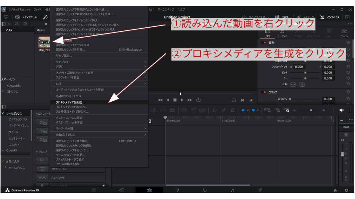Play the viewer in reverse
This screenshot has width=355, height=199.
coord(168,100)
